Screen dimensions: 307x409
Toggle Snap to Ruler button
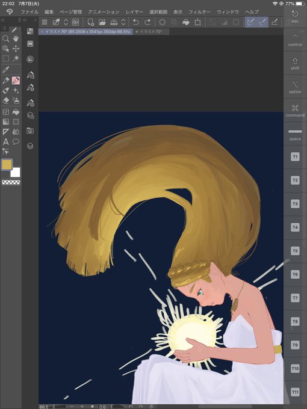tap(250, 22)
